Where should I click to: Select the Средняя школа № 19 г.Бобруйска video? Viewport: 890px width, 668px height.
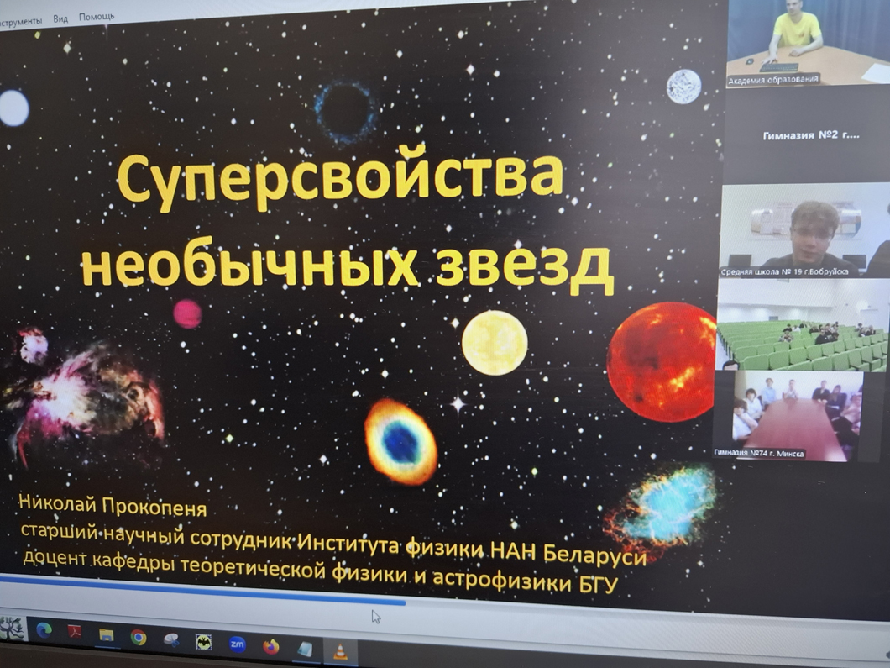click(x=804, y=231)
